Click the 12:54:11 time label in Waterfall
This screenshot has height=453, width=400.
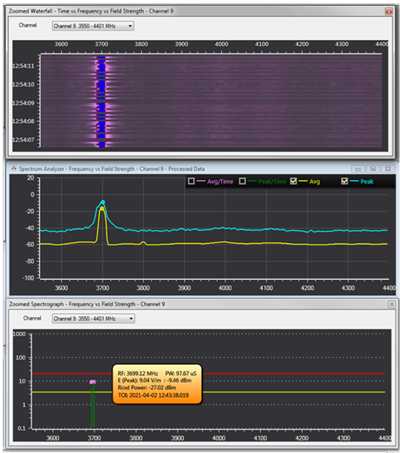pos(23,66)
